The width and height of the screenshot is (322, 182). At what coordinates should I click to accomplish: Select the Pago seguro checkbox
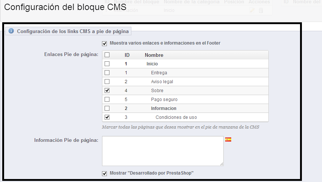coord(107,100)
